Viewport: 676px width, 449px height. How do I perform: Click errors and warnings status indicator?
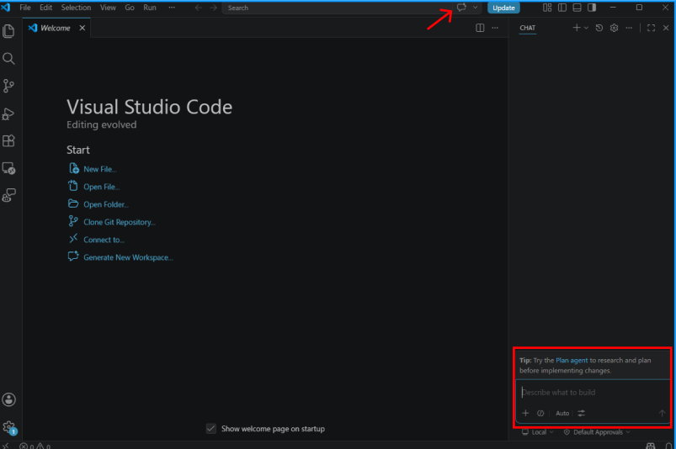click(x=35, y=446)
